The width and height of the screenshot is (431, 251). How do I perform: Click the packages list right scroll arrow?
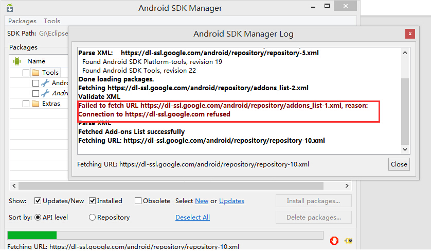point(347,186)
